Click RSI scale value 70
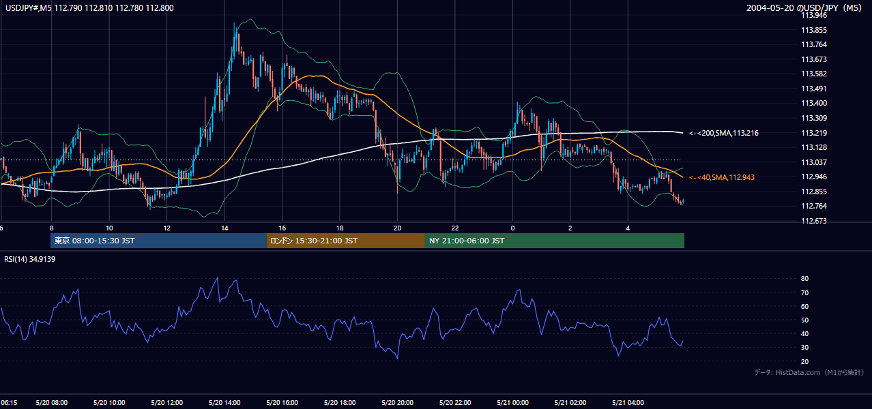 coord(805,292)
